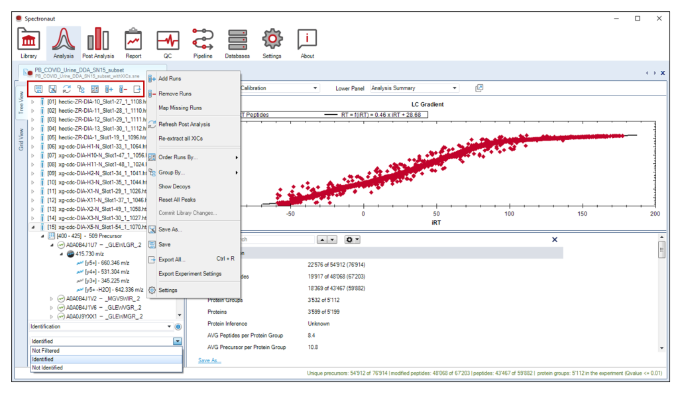Open the Report perspective
Image resolution: width=682 pixels, height=394 pixels.
(x=133, y=43)
